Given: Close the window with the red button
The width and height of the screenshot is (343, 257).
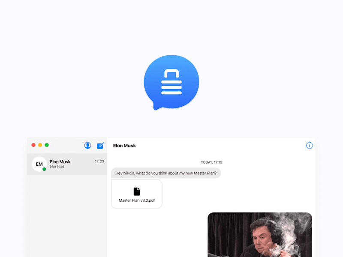Looking at the screenshot, I should point(33,145).
